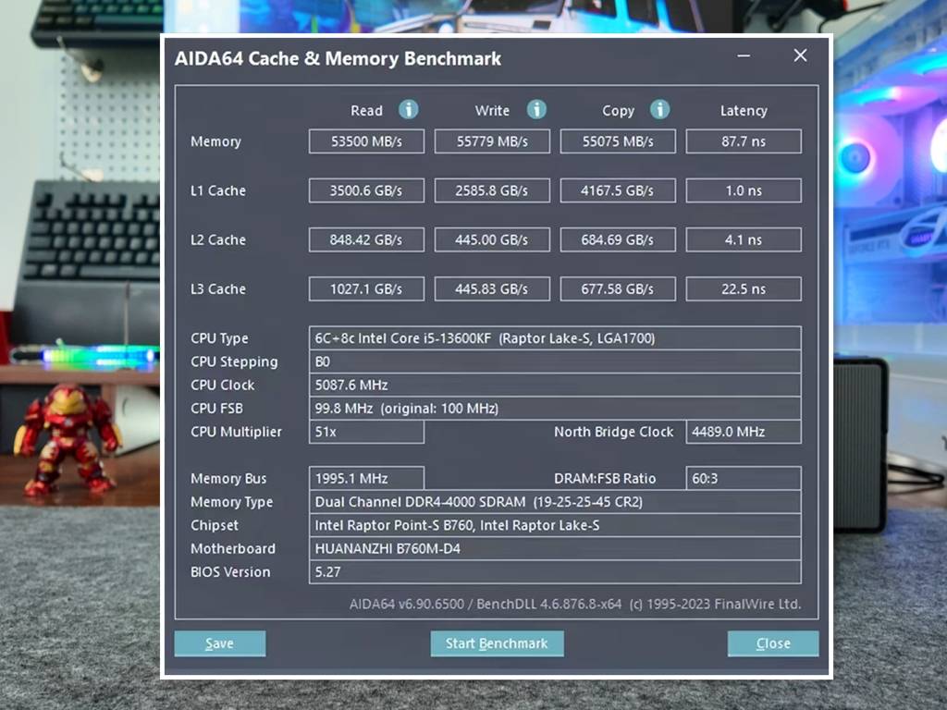Click Memory Type field showing DDR4-4000
Screen dimensions: 947x710
pyautogui.click(x=555, y=502)
